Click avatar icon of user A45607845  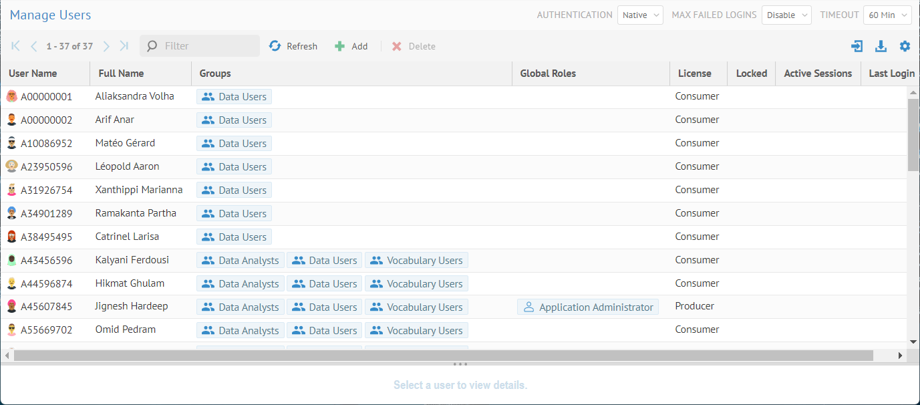coord(11,307)
